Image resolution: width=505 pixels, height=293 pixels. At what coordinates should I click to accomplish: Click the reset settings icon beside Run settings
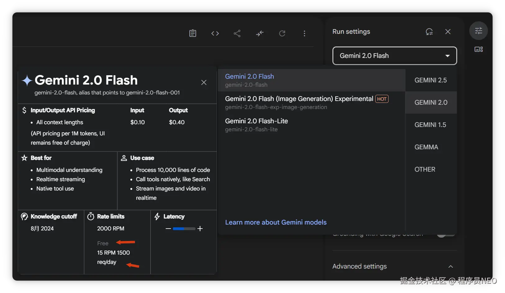pyautogui.click(x=429, y=32)
